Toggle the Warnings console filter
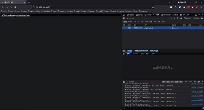This screenshot has height=110, width=204. click(x=168, y=82)
